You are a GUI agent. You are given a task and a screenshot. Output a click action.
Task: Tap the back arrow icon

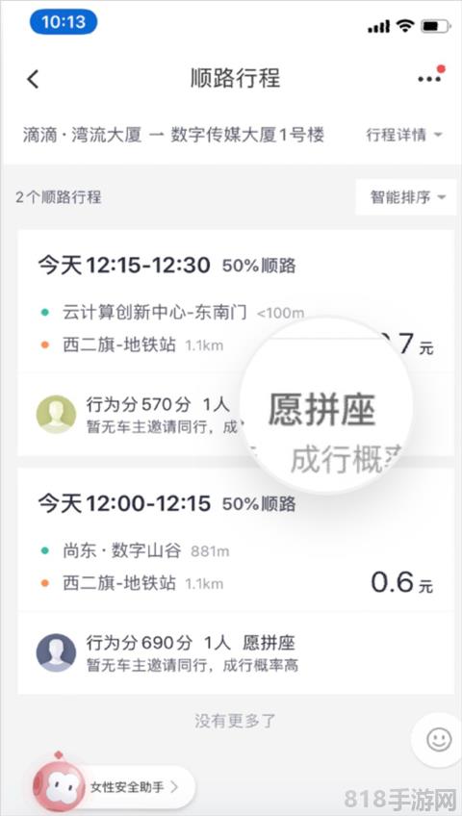(34, 79)
